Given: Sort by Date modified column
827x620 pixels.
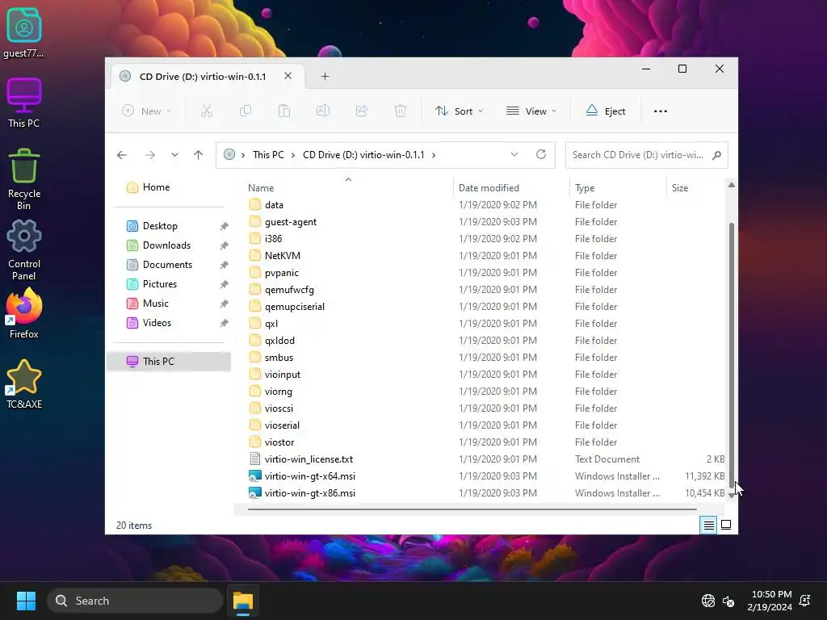Looking at the screenshot, I should (511, 187).
